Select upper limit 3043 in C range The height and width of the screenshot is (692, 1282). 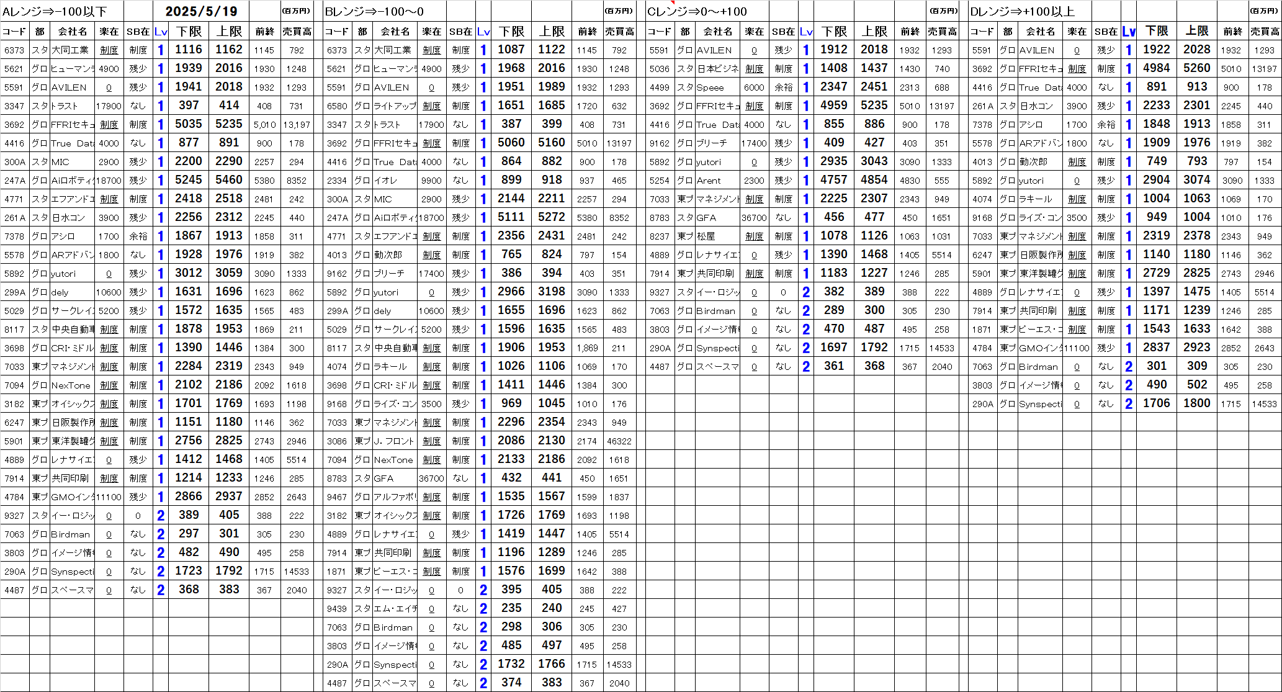[x=874, y=161]
